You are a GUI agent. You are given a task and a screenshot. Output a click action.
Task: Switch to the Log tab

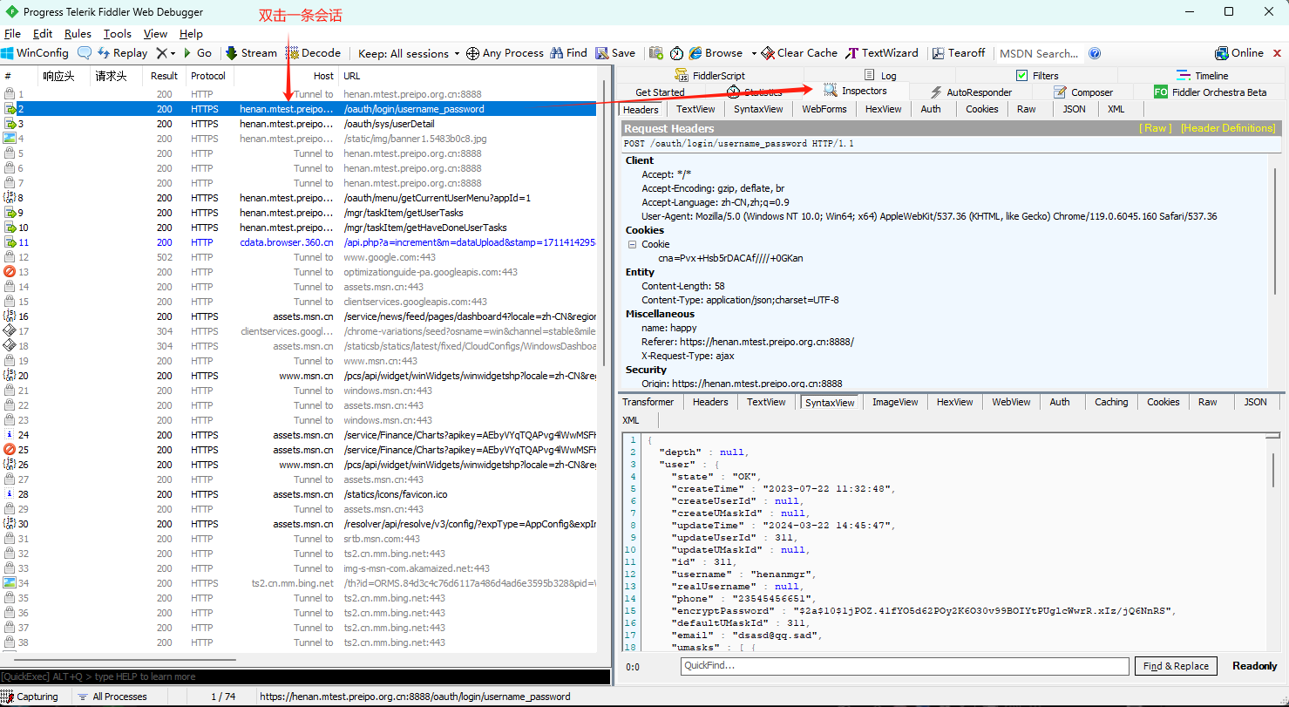880,76
